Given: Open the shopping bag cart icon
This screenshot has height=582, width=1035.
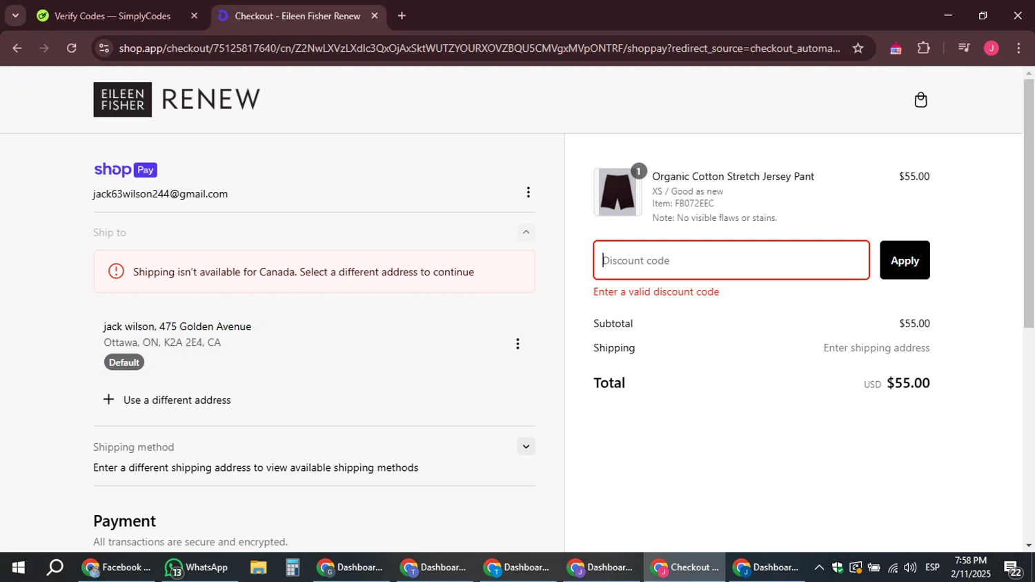Looking at the screenshot, I should click(920, 100).
